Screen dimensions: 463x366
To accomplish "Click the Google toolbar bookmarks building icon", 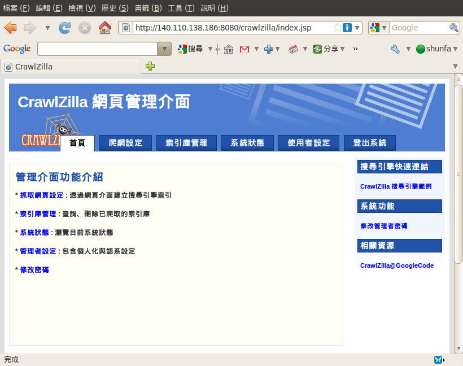I will pyautogui.click(x=229, y=49).
